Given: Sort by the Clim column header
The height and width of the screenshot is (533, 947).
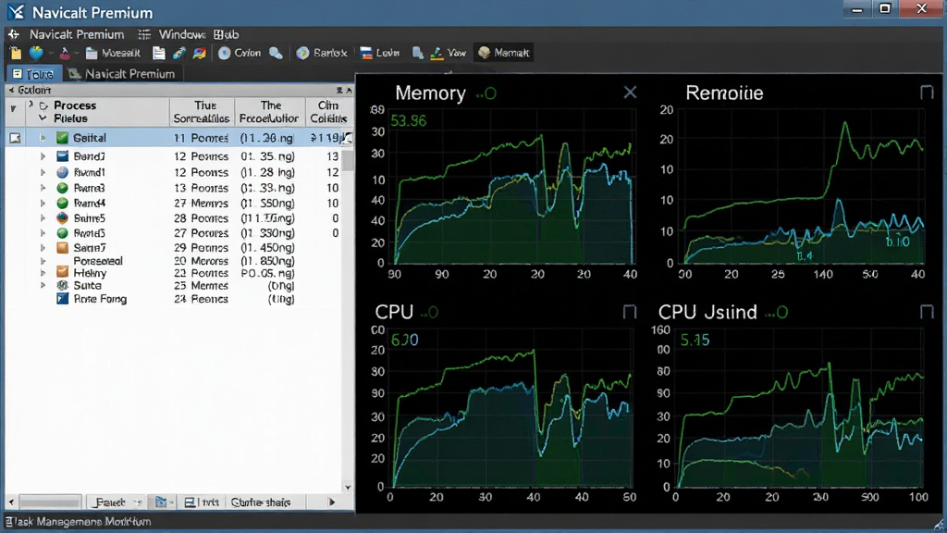Looking at the screenshot, I should click(328, 112).
